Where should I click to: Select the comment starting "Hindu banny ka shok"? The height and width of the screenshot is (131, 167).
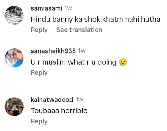pos(96,19)
